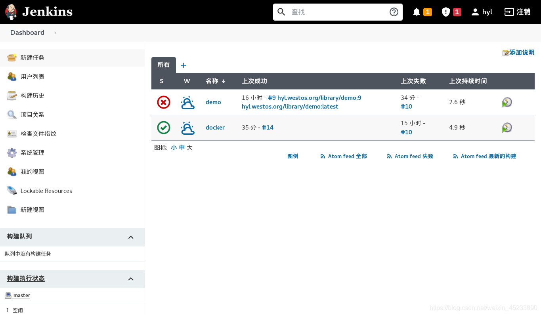Click the Jenkins butler logo
Viewport: 541px width, 315px height.
click(11, 12)
